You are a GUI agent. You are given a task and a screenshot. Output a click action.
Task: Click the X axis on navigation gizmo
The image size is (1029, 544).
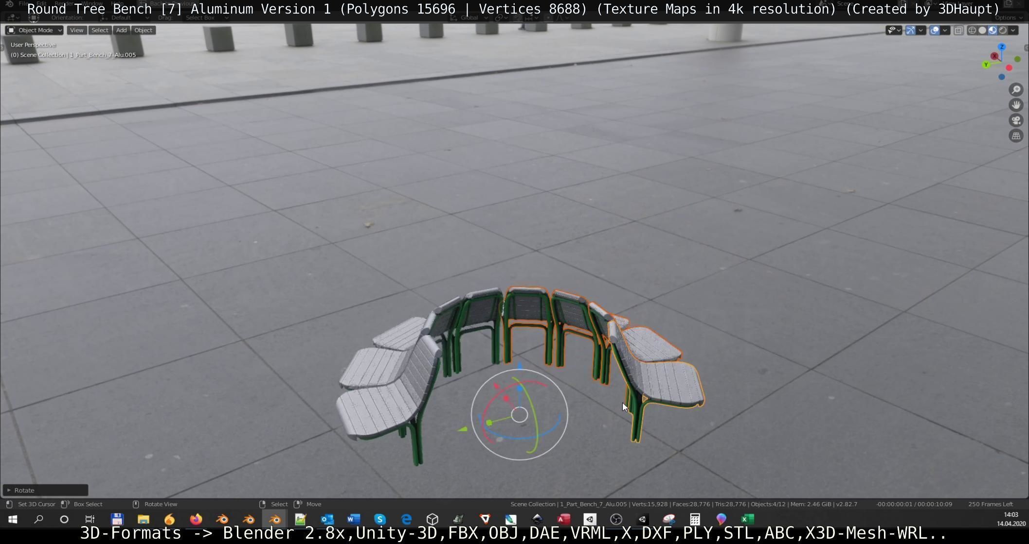(x=994, y=56)
